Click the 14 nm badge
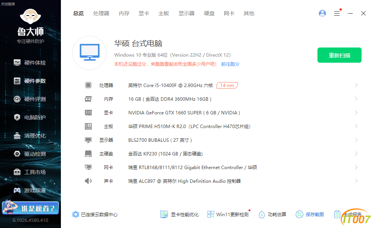 tap(227, 85)
